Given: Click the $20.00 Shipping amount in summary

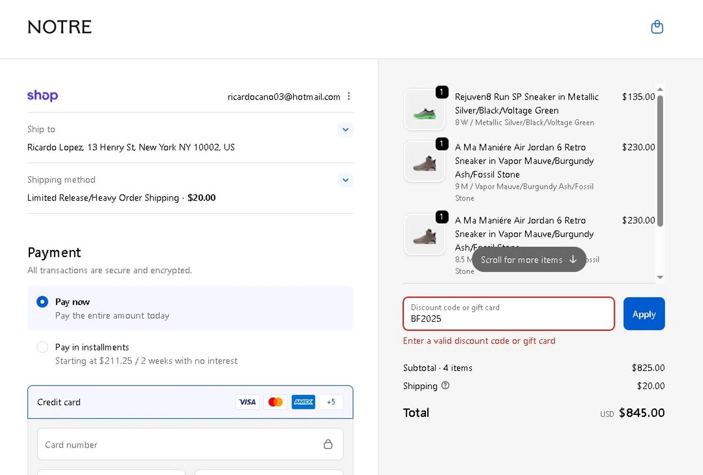Looking at the screenshot, I should [651, 386].
